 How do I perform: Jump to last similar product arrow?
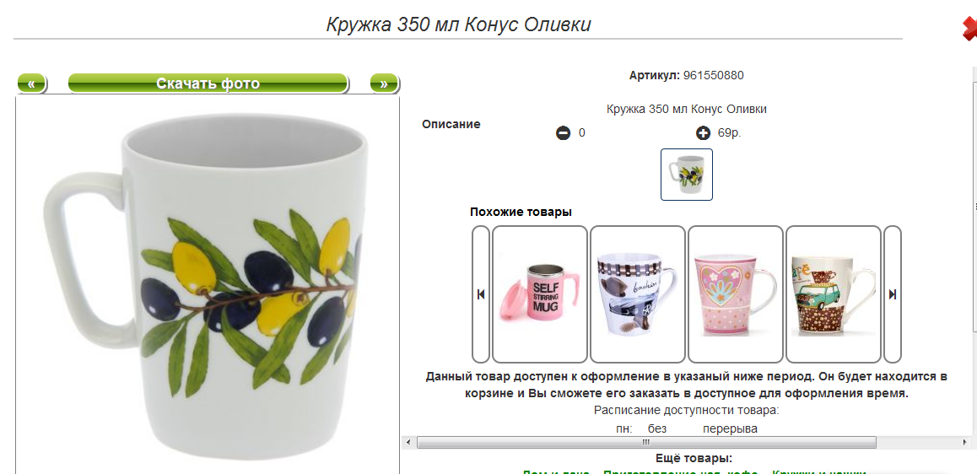click(x=893, y=294)
